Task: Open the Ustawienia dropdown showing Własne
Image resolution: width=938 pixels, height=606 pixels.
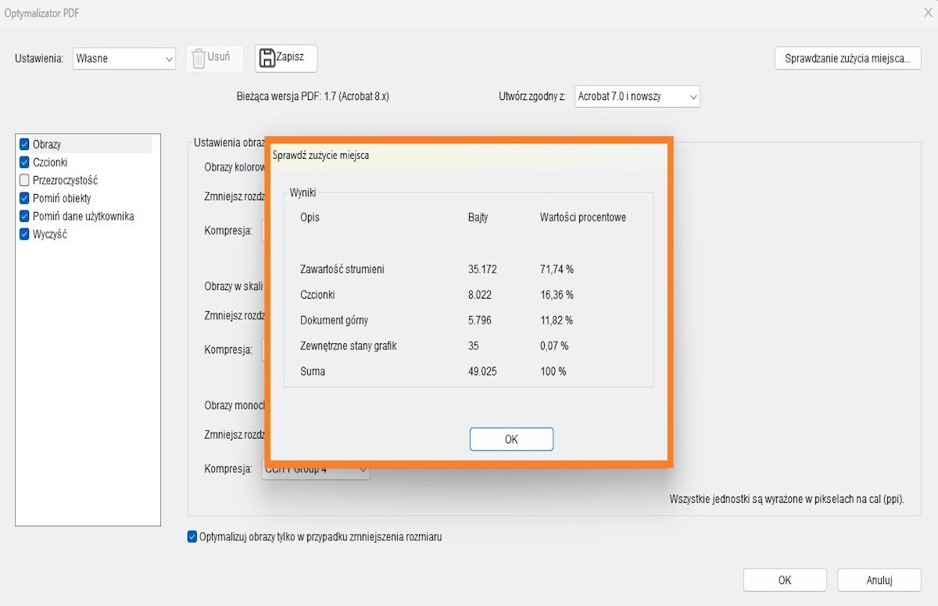Action: [x=124, y=59]
